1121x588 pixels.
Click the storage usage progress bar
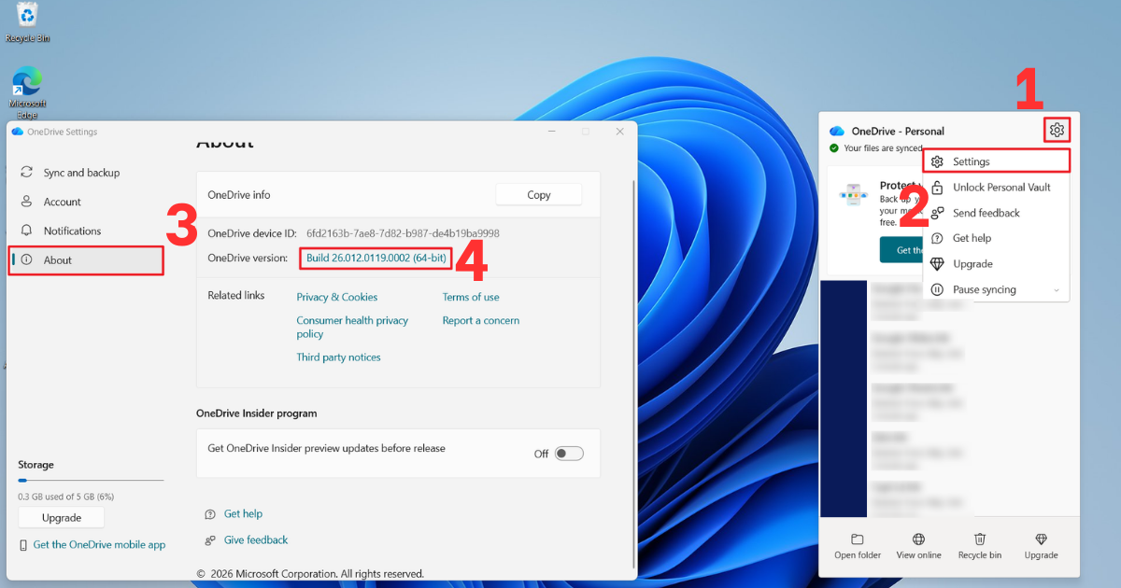[x=91, y=481]
